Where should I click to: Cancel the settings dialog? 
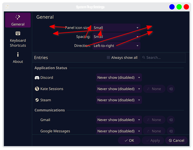[x=177, y=140]
